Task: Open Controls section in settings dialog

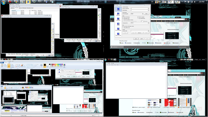Action: pos(118,24)
